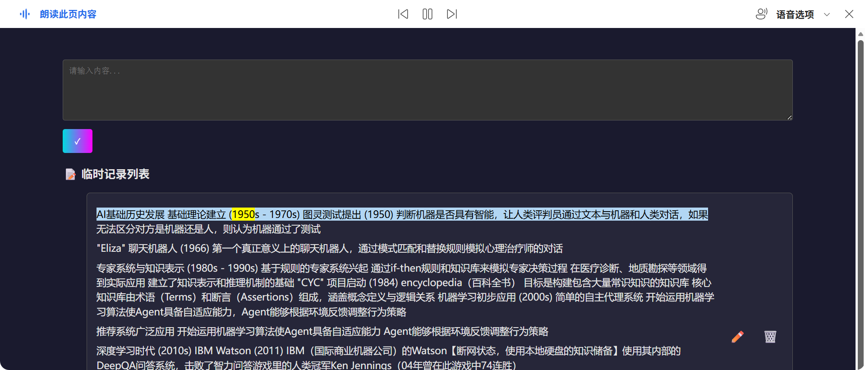Close the read aloud toolbar
The height and width of the screenshot is (370, 865).
tap(849, 14)
